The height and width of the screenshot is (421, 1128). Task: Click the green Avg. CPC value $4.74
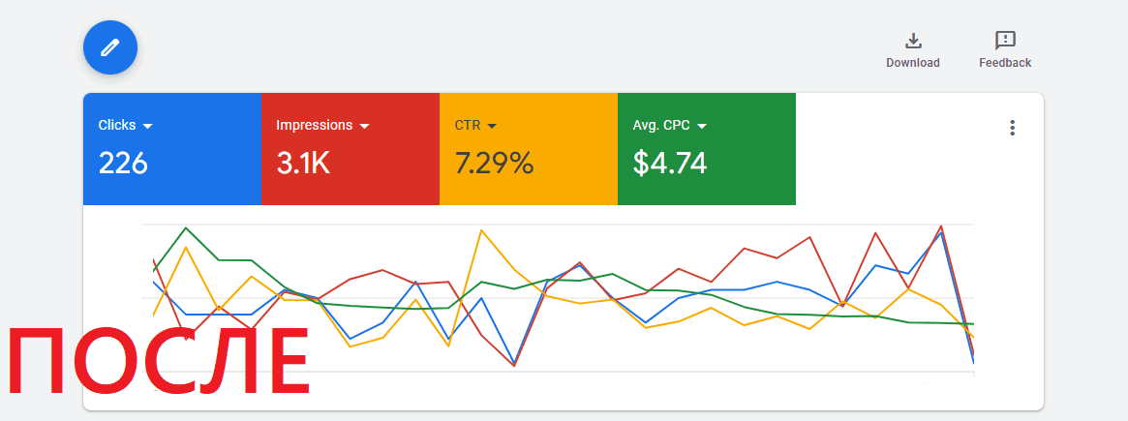click(x=670, y=164)
